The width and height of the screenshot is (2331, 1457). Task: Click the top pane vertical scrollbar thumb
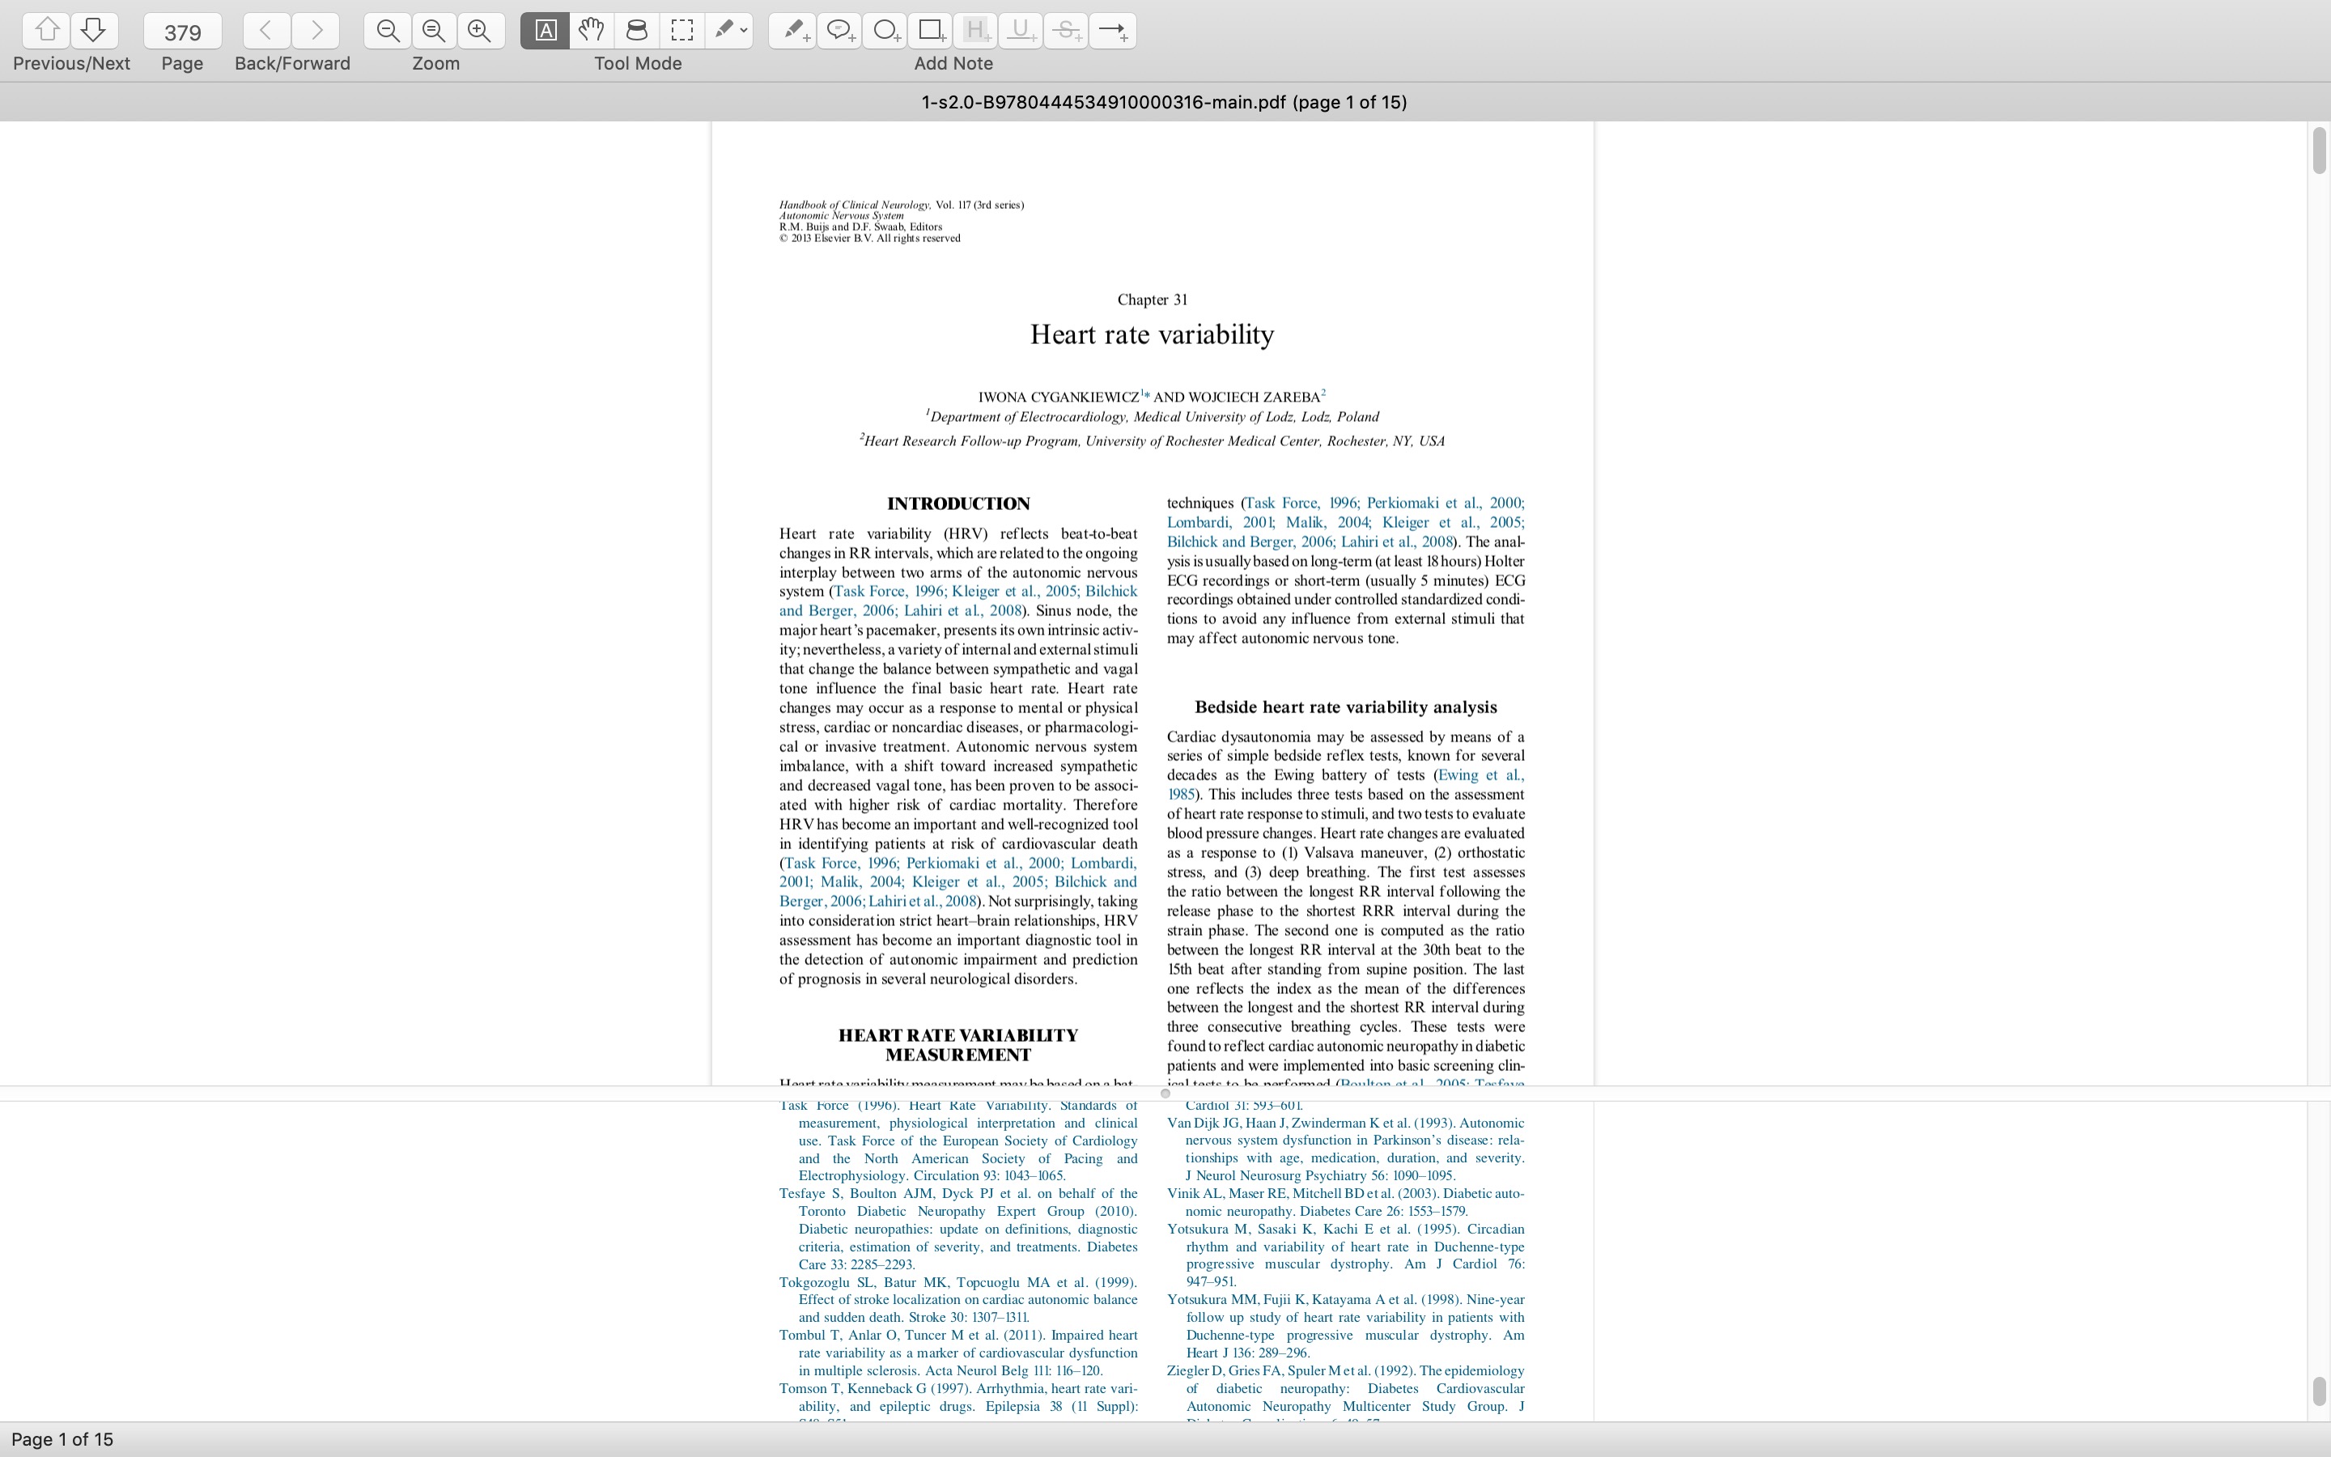[2319, 151]
